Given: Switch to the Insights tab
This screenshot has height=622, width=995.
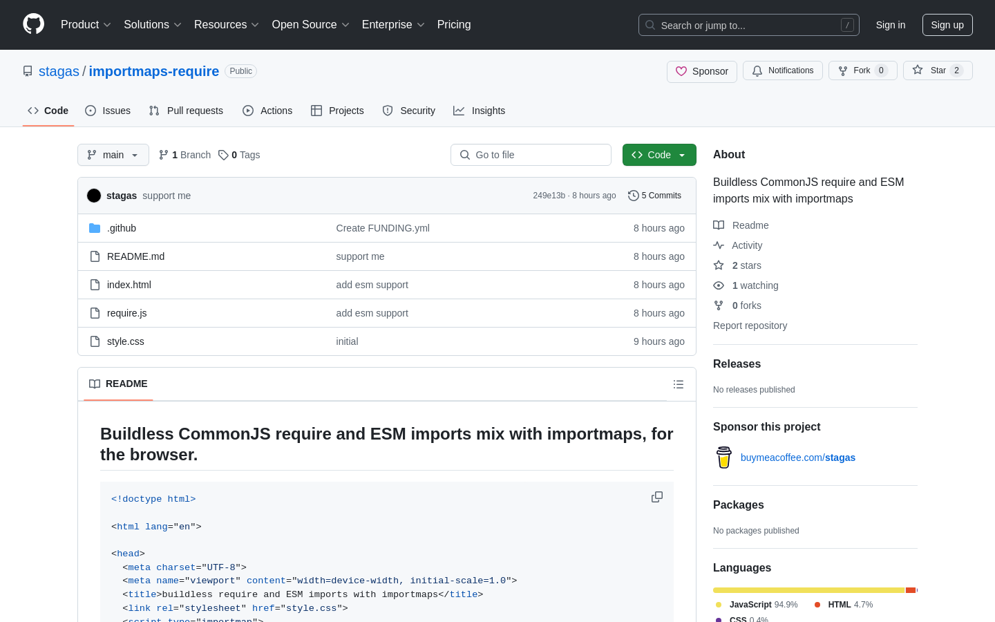Looking at the screenshot, I should (480, 111).
